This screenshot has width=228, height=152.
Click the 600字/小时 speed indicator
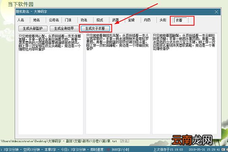(x=120, y=149)
